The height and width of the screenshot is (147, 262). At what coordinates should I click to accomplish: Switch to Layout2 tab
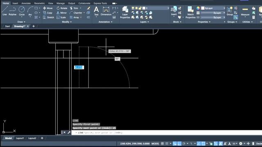pos(32,138)
